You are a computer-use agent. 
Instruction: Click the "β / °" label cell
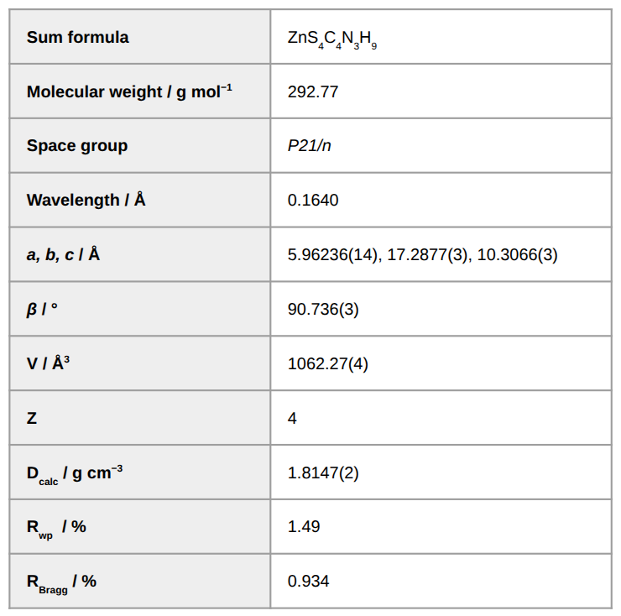(43, 309)
